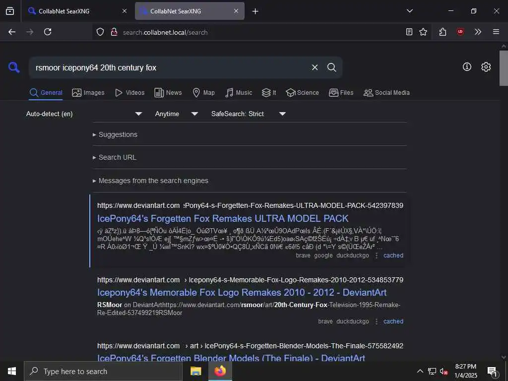
Task: Switch to the Social Media category tab
Action: pyautogui.click(x=386, y=93)
